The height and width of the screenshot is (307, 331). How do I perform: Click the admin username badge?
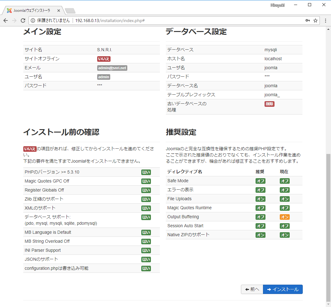[x=104, y=77]
